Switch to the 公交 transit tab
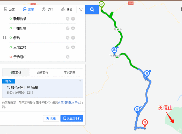Image resolution: width=182 pixels, height=134 pixels. (9, 9)
